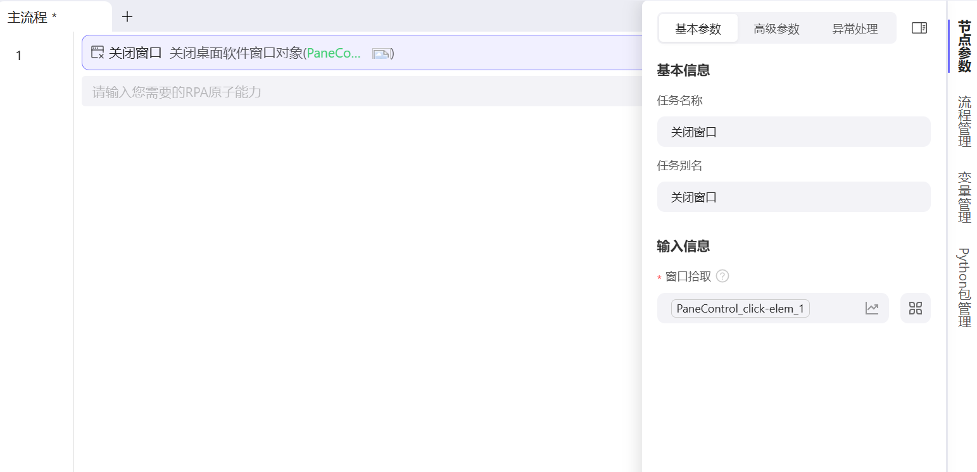The height and width of the screenshot is (472, 977).
Task: Click the 任务名称 input showing 关闭窗口
Action: (x=793, y=132)
